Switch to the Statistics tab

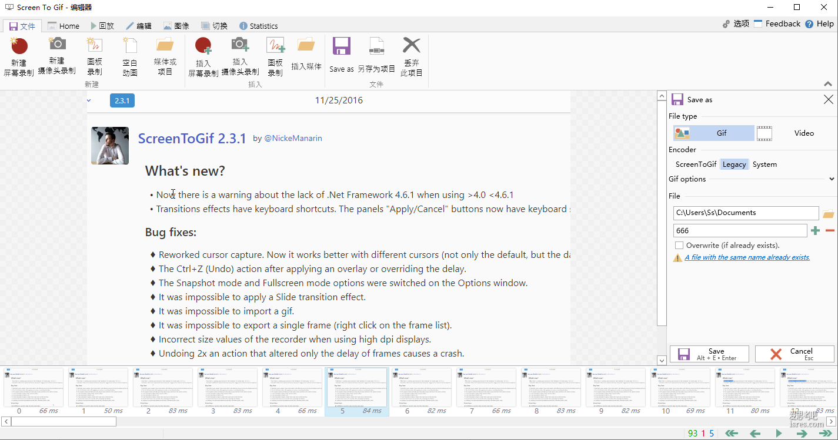pyautogui.click(x=258, y=26)
